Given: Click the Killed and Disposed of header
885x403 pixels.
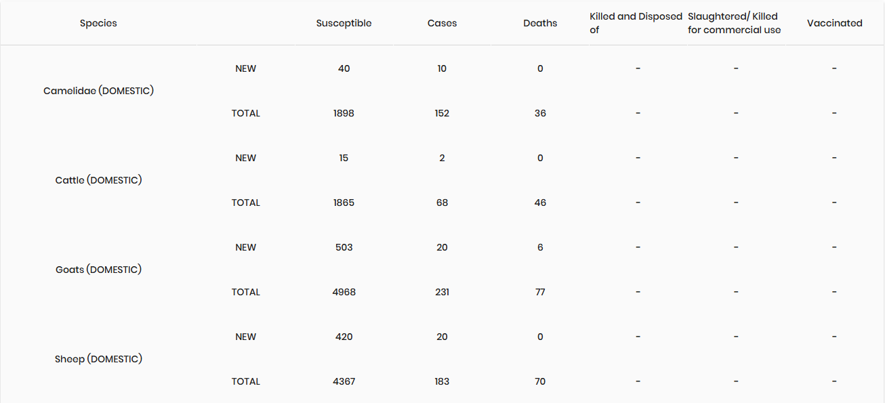Looking at the screenshot, I should click(x=636, y=23).
